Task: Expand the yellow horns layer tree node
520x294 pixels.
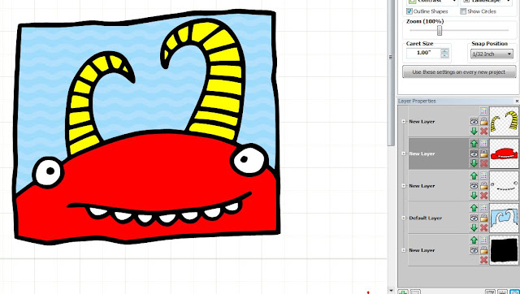Action: [404, 122]
